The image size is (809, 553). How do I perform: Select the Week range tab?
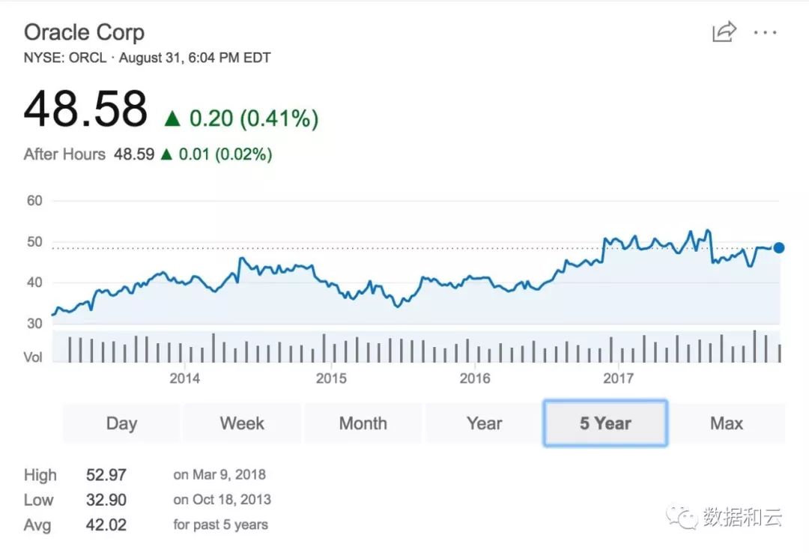[242, 423]
